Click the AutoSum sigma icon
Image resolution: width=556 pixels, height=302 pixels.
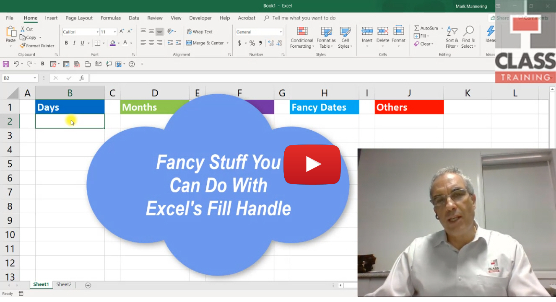pyautogui.click(x=417, y=28)
